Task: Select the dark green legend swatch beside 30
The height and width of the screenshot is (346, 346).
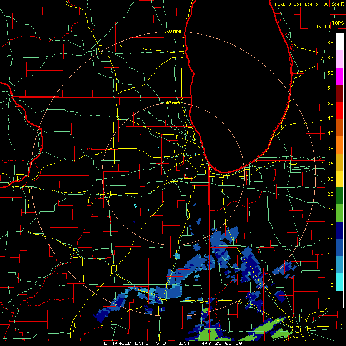Action: [x=339, y=196]
